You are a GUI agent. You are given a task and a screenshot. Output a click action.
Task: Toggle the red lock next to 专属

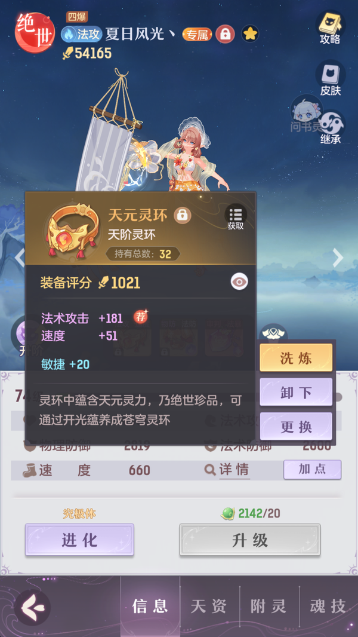point(226,34)
